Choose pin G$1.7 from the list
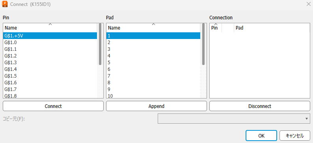Viewport: 313px width, 143px height. tap(50, 89)
